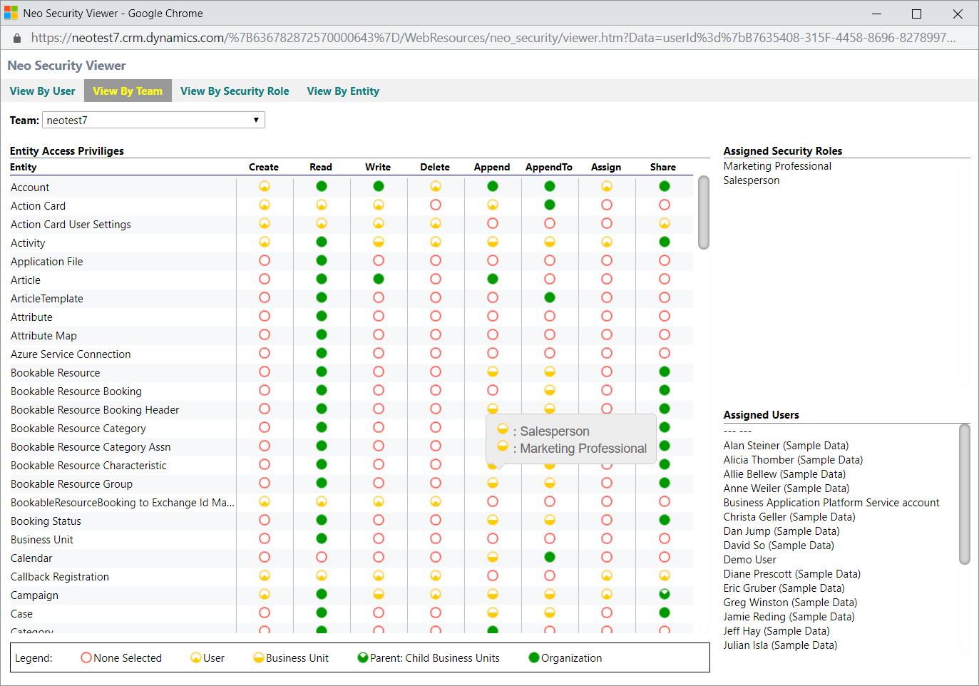Screen dimensions: 979x686
Task: Click the Calendar row Append privilege icon
Action: tap(493, 557)
